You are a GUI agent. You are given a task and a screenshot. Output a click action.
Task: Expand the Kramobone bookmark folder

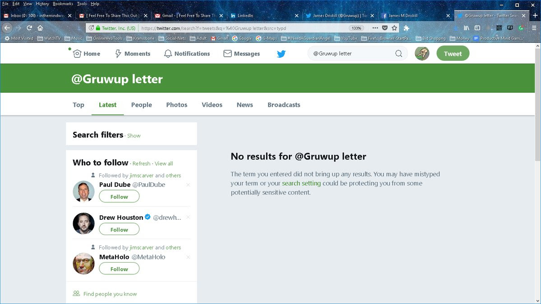pos(140,38)
